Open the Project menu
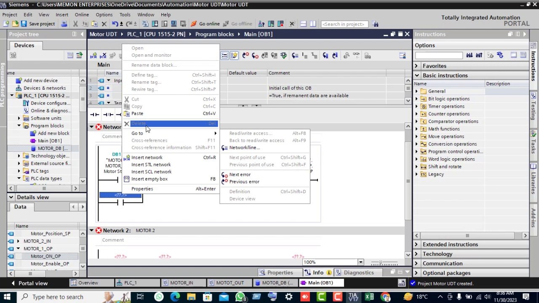The height and width of the screenshot is (303, 539). click(x=10, y=15)
